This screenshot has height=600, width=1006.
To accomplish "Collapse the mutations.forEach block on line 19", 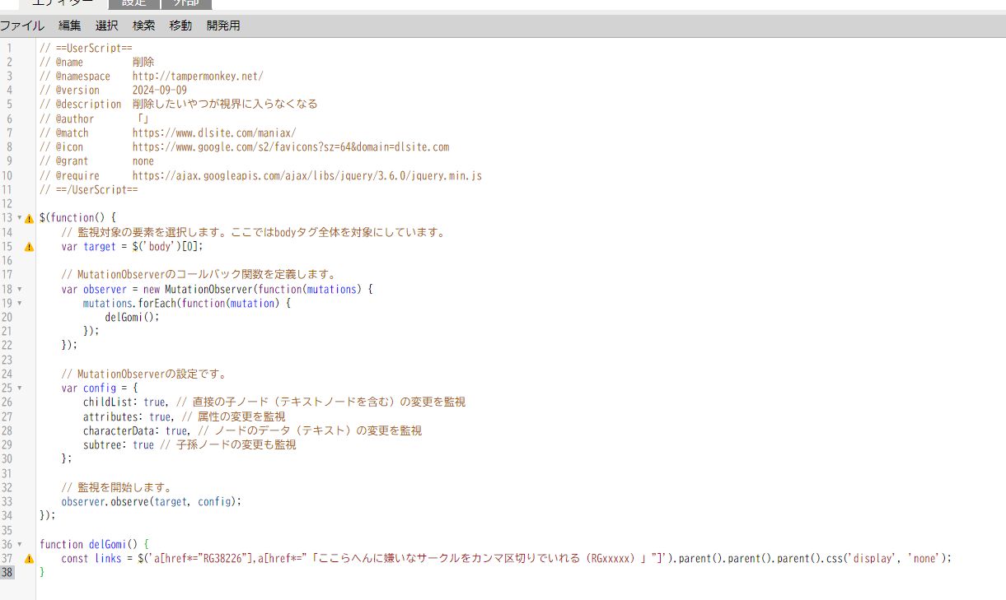I will point(19,304).
